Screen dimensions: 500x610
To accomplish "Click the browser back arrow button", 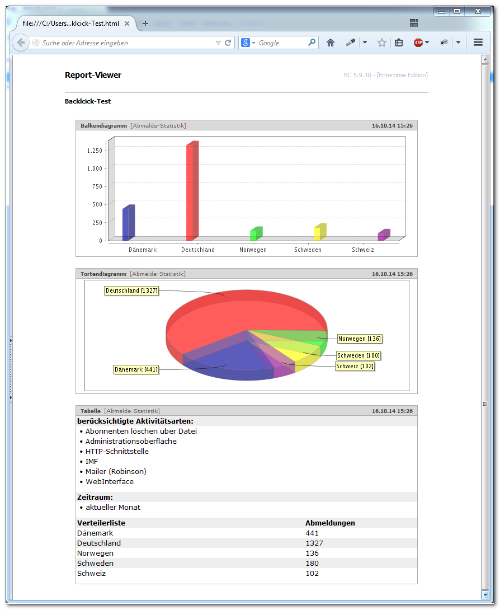I will coord(21,43).
